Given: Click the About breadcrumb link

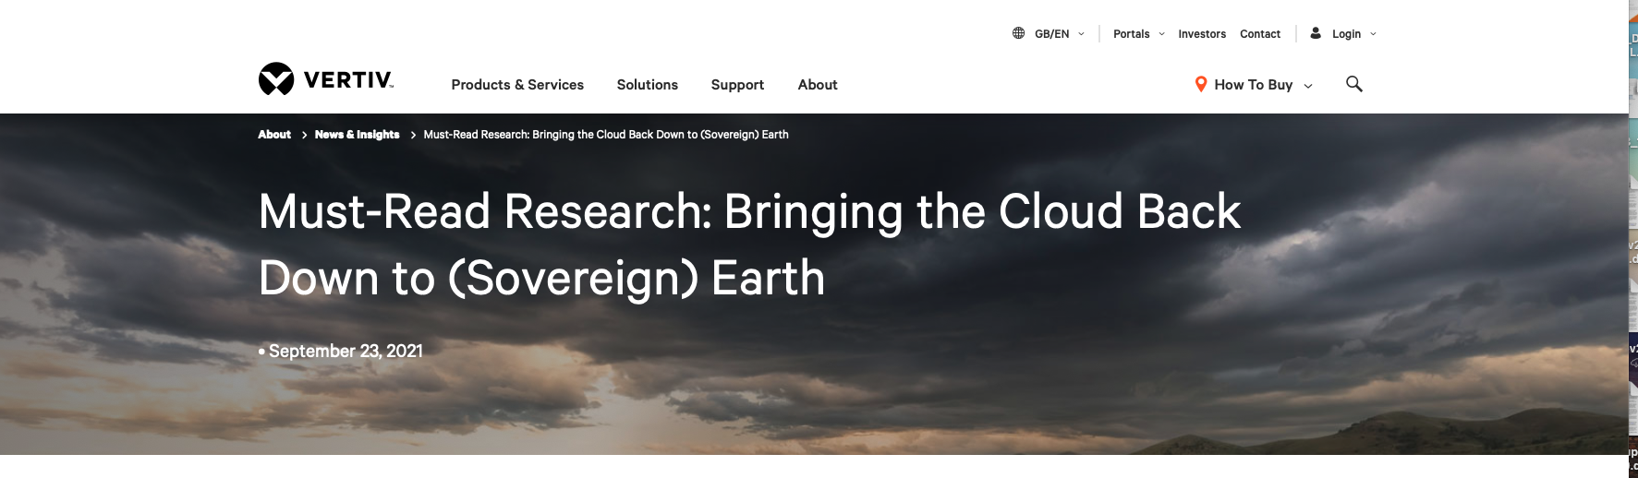Looking at the screenshot, I should click(x=274, y=135).
